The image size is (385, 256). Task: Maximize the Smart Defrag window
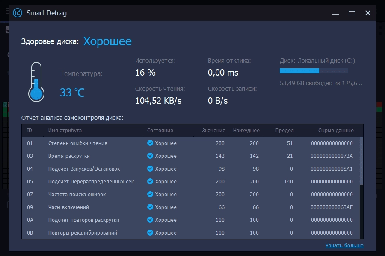point(352,13)
